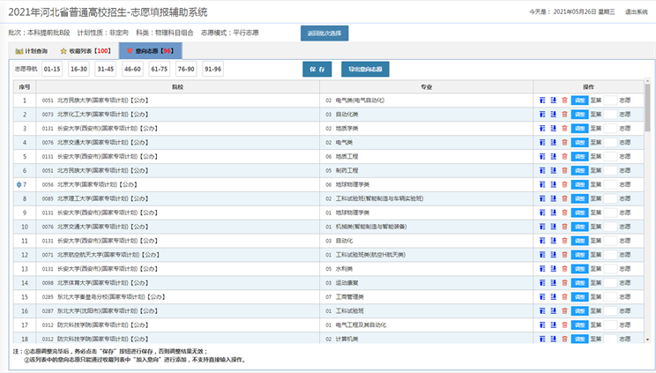Click the 调整 button in row 12

pos(579,255)
